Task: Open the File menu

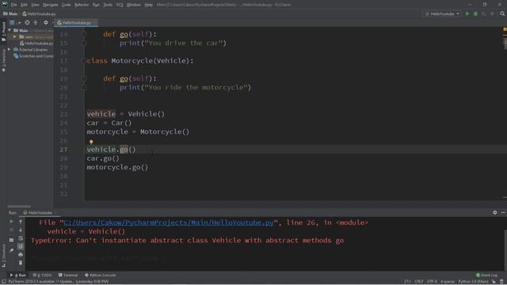Action: click(13, 5)
